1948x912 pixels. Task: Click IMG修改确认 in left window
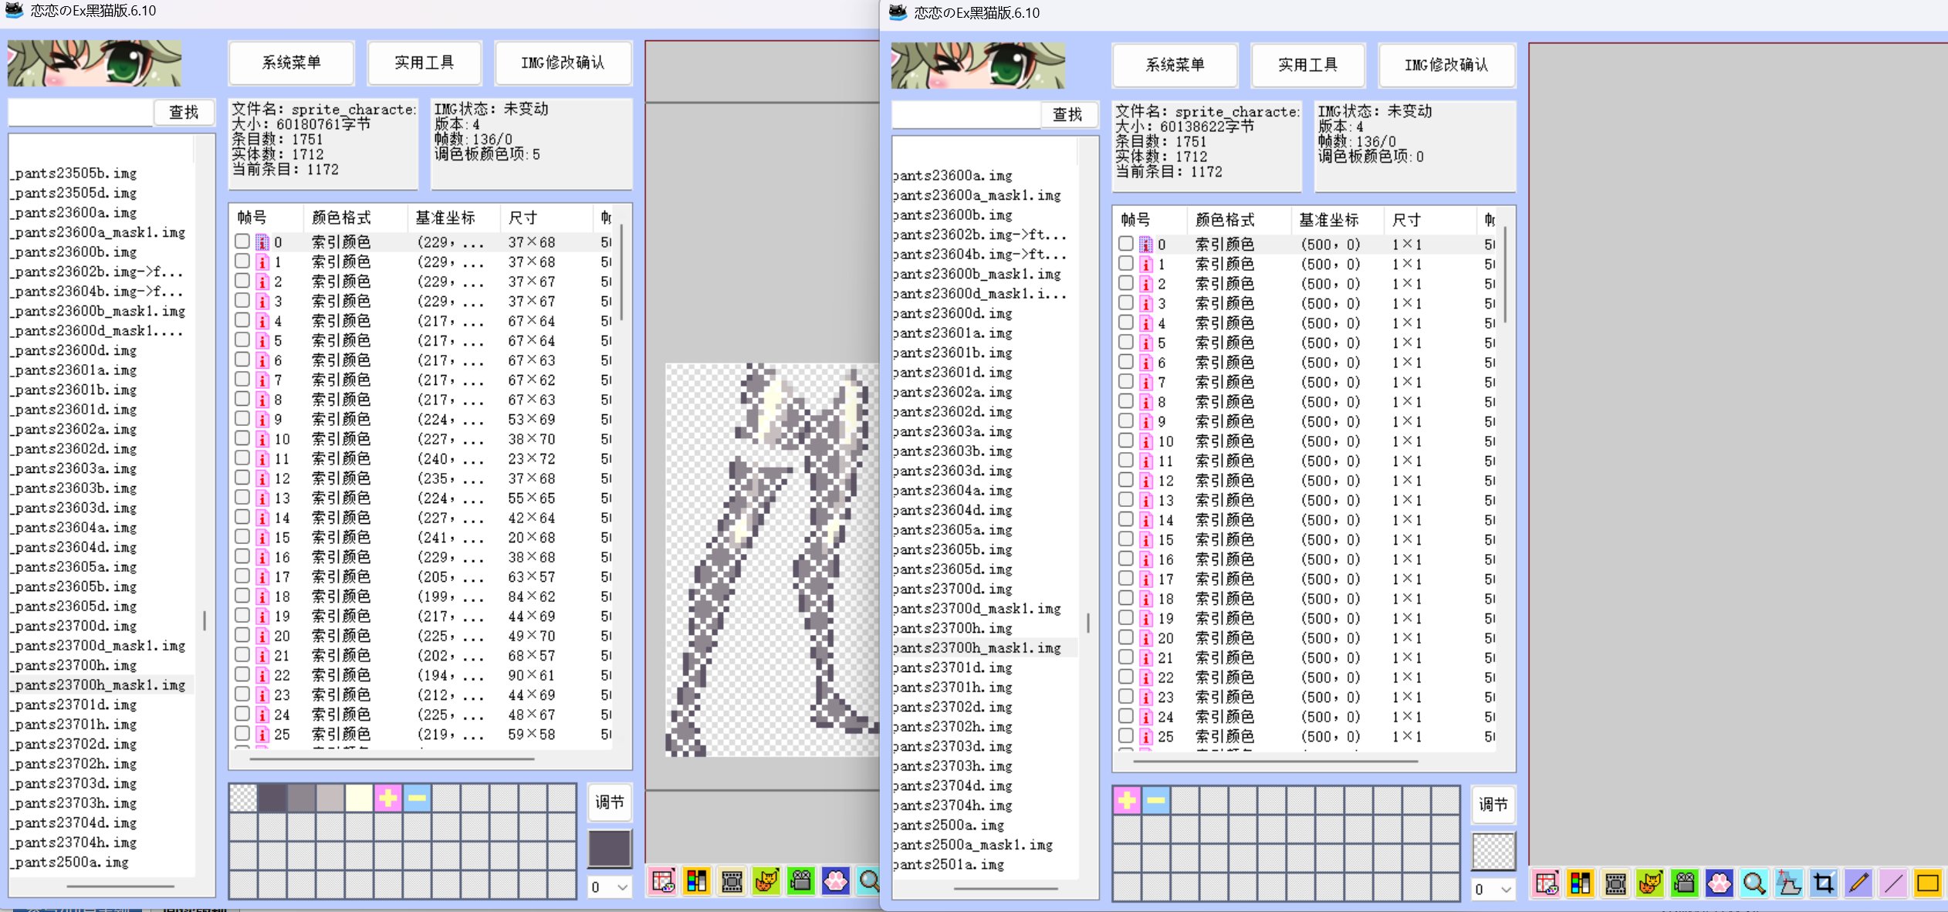(x=563, y=62)
